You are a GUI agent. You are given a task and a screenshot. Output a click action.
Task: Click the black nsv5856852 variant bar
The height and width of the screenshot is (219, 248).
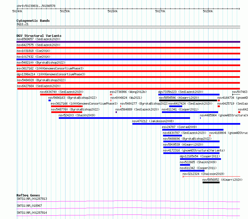pyautogui.click(x=211, y=182)
